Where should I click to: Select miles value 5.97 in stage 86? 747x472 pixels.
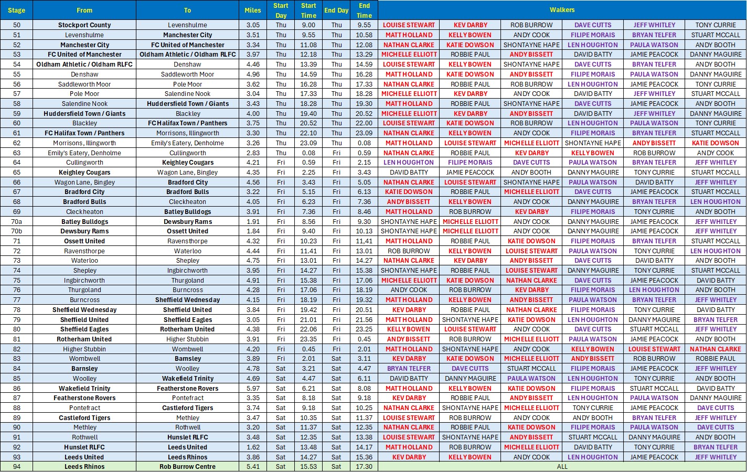253,389
